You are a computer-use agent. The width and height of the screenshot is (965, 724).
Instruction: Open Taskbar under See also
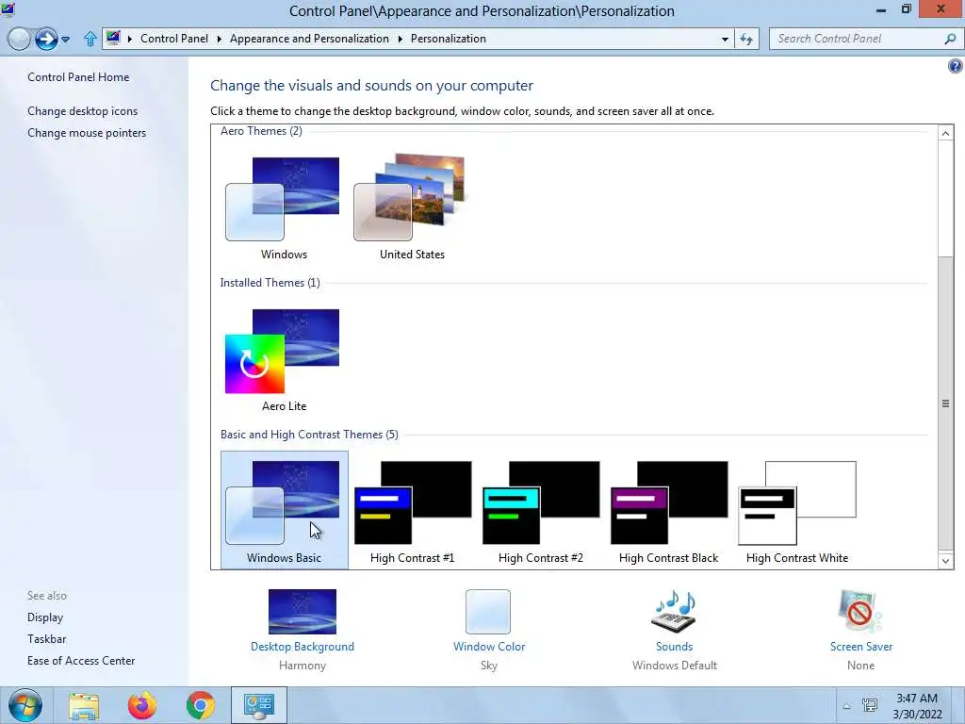click(47, 639)
